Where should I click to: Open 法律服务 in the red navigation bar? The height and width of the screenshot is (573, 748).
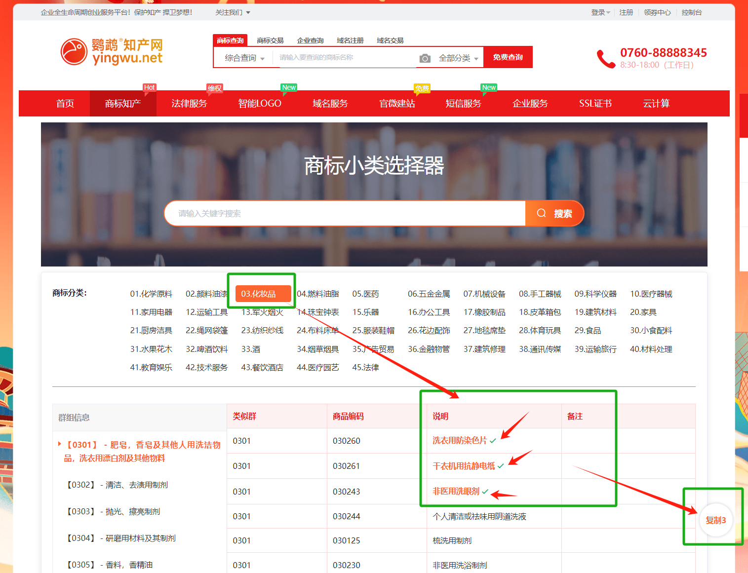tap(189, 104)
